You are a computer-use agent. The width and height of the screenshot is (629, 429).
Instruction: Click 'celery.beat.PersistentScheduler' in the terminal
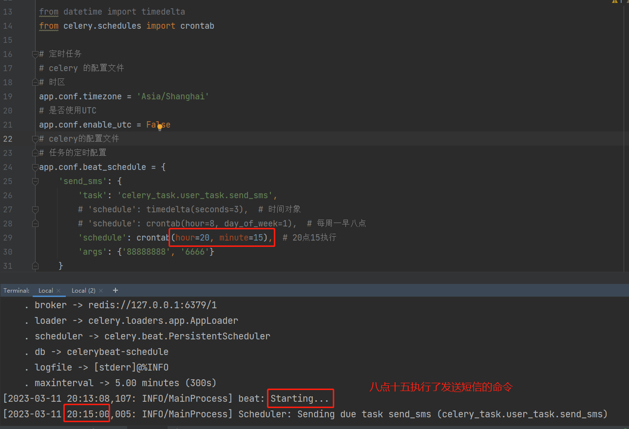pos(187,336)
